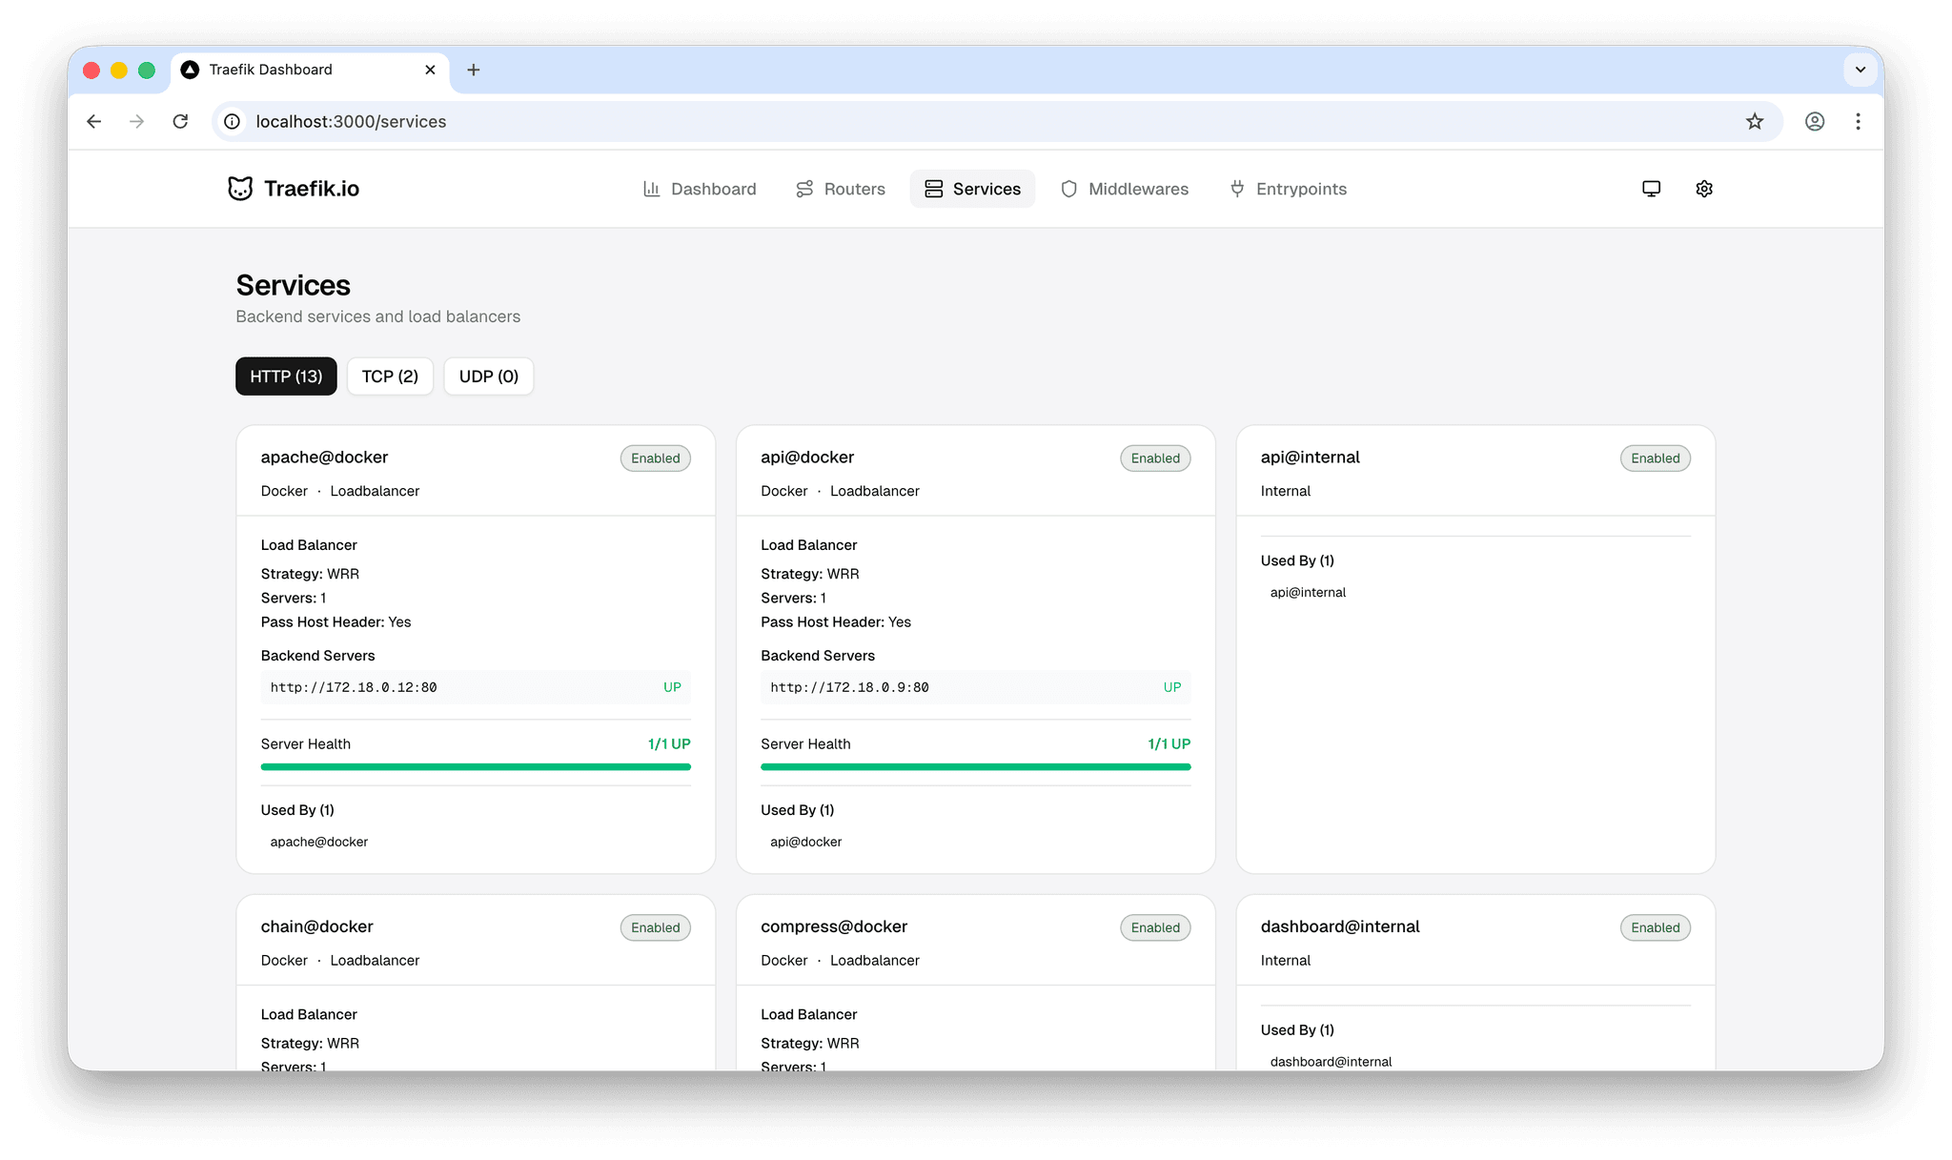Click the apache@docker server health bar
This screenshot has height=1160, width=1952.
(476, 767)
